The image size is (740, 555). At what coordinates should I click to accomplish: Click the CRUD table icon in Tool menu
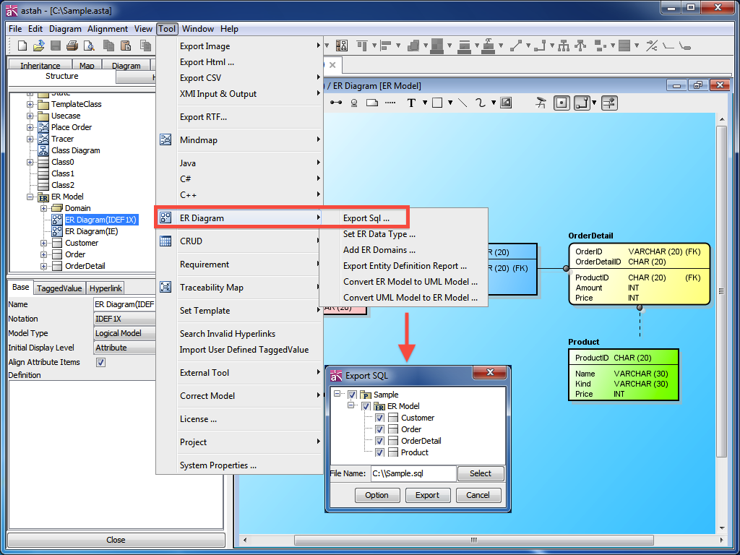point(165,241)
